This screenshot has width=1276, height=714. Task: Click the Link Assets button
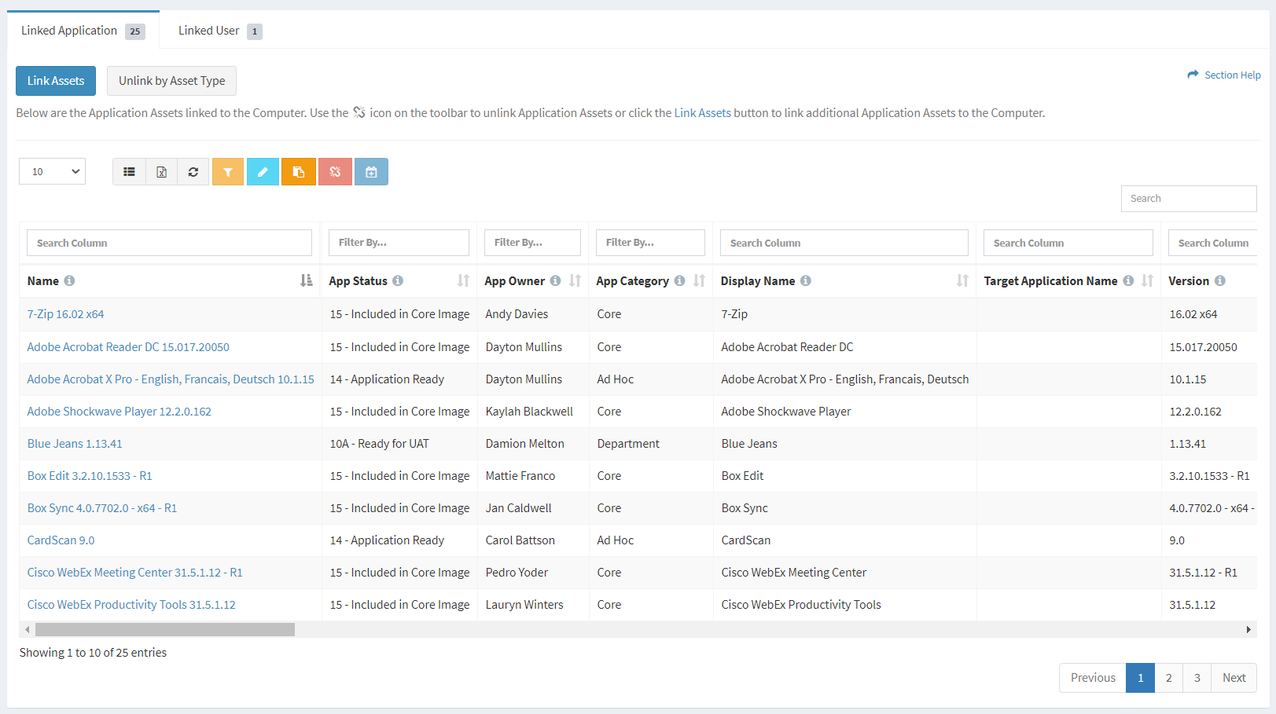tap(55, 81)
